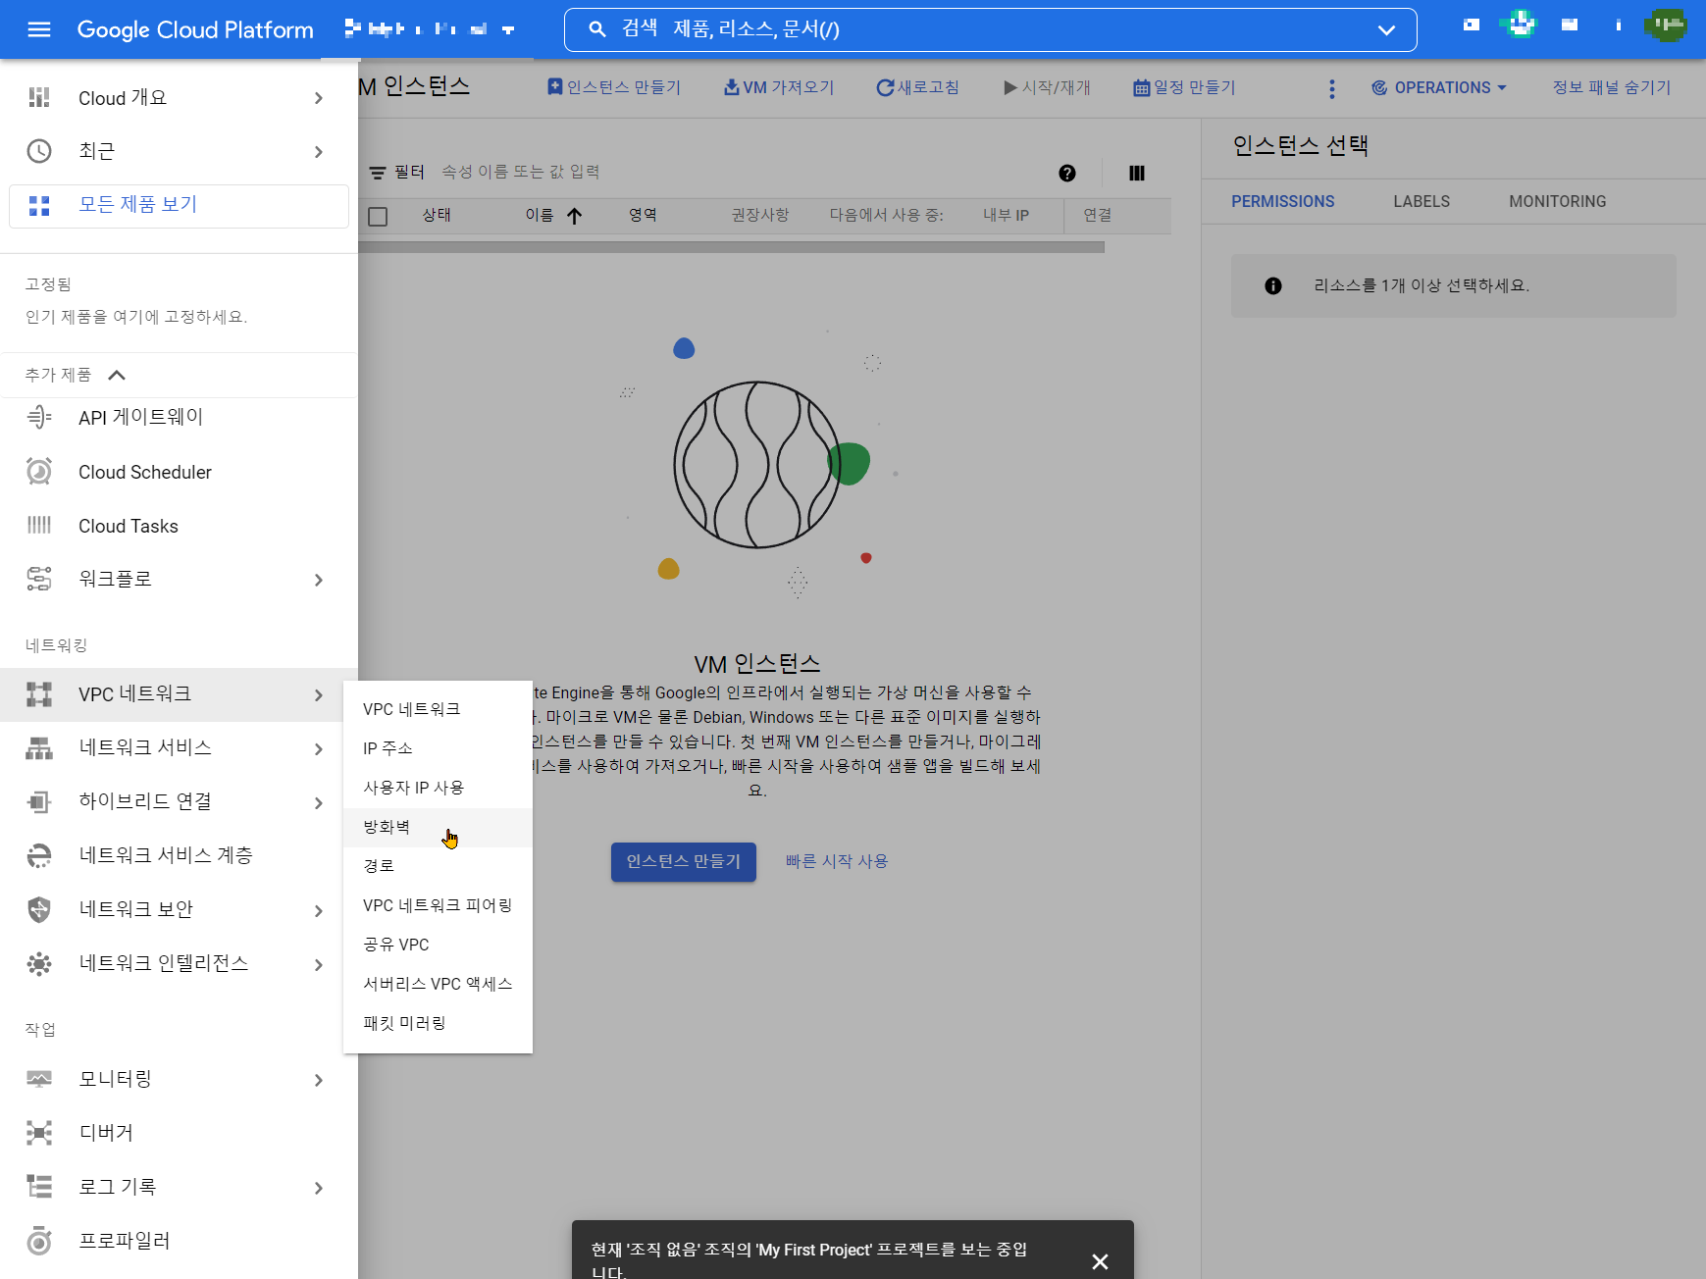The width and height of the screenshot is (1706, 1279).
Task: Open the three-dot more actions menu
Action: pyautogui.click(x=1331, y=88)
